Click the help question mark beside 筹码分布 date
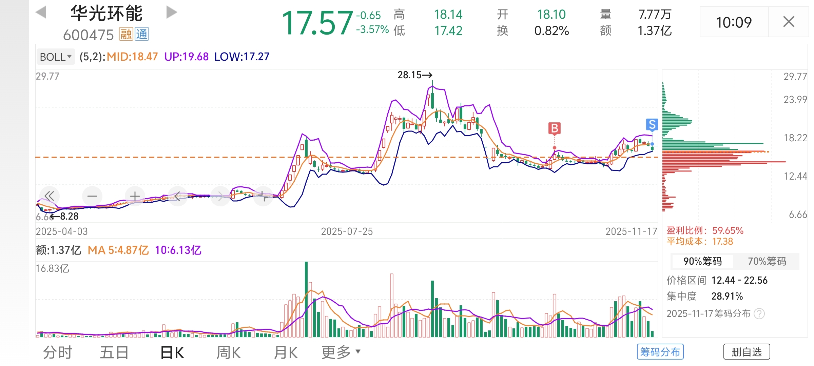 pos(759,313)
